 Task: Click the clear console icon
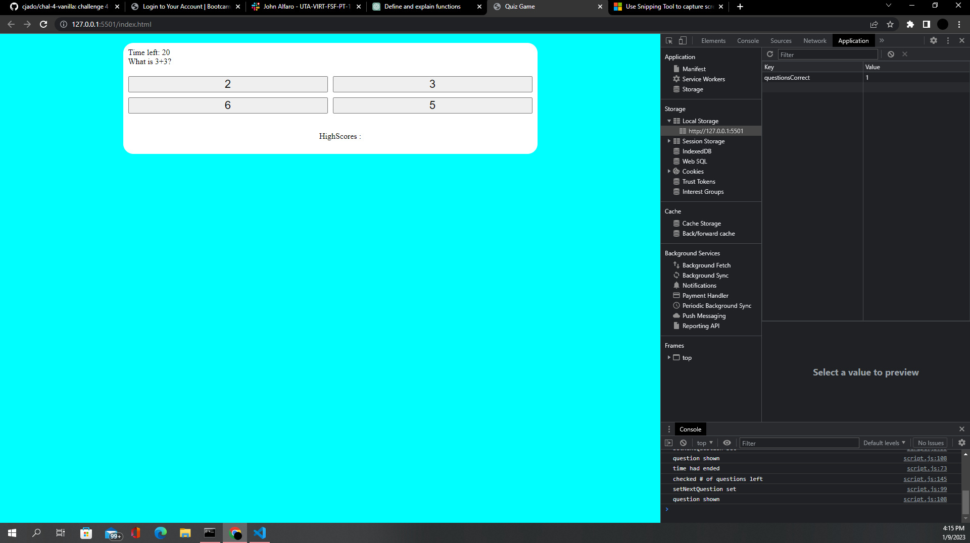point(684,443)
